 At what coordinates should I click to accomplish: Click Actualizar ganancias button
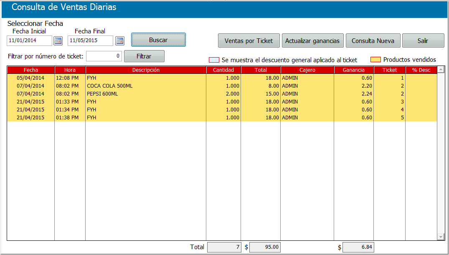312,40
